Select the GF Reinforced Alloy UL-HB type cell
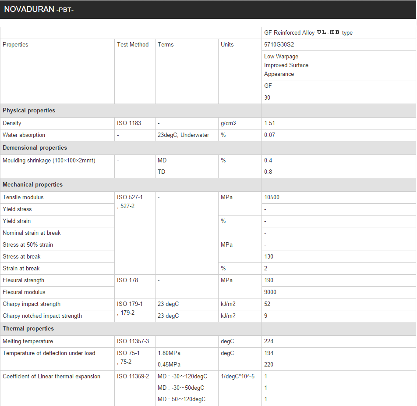 click(x=339, y=33)
